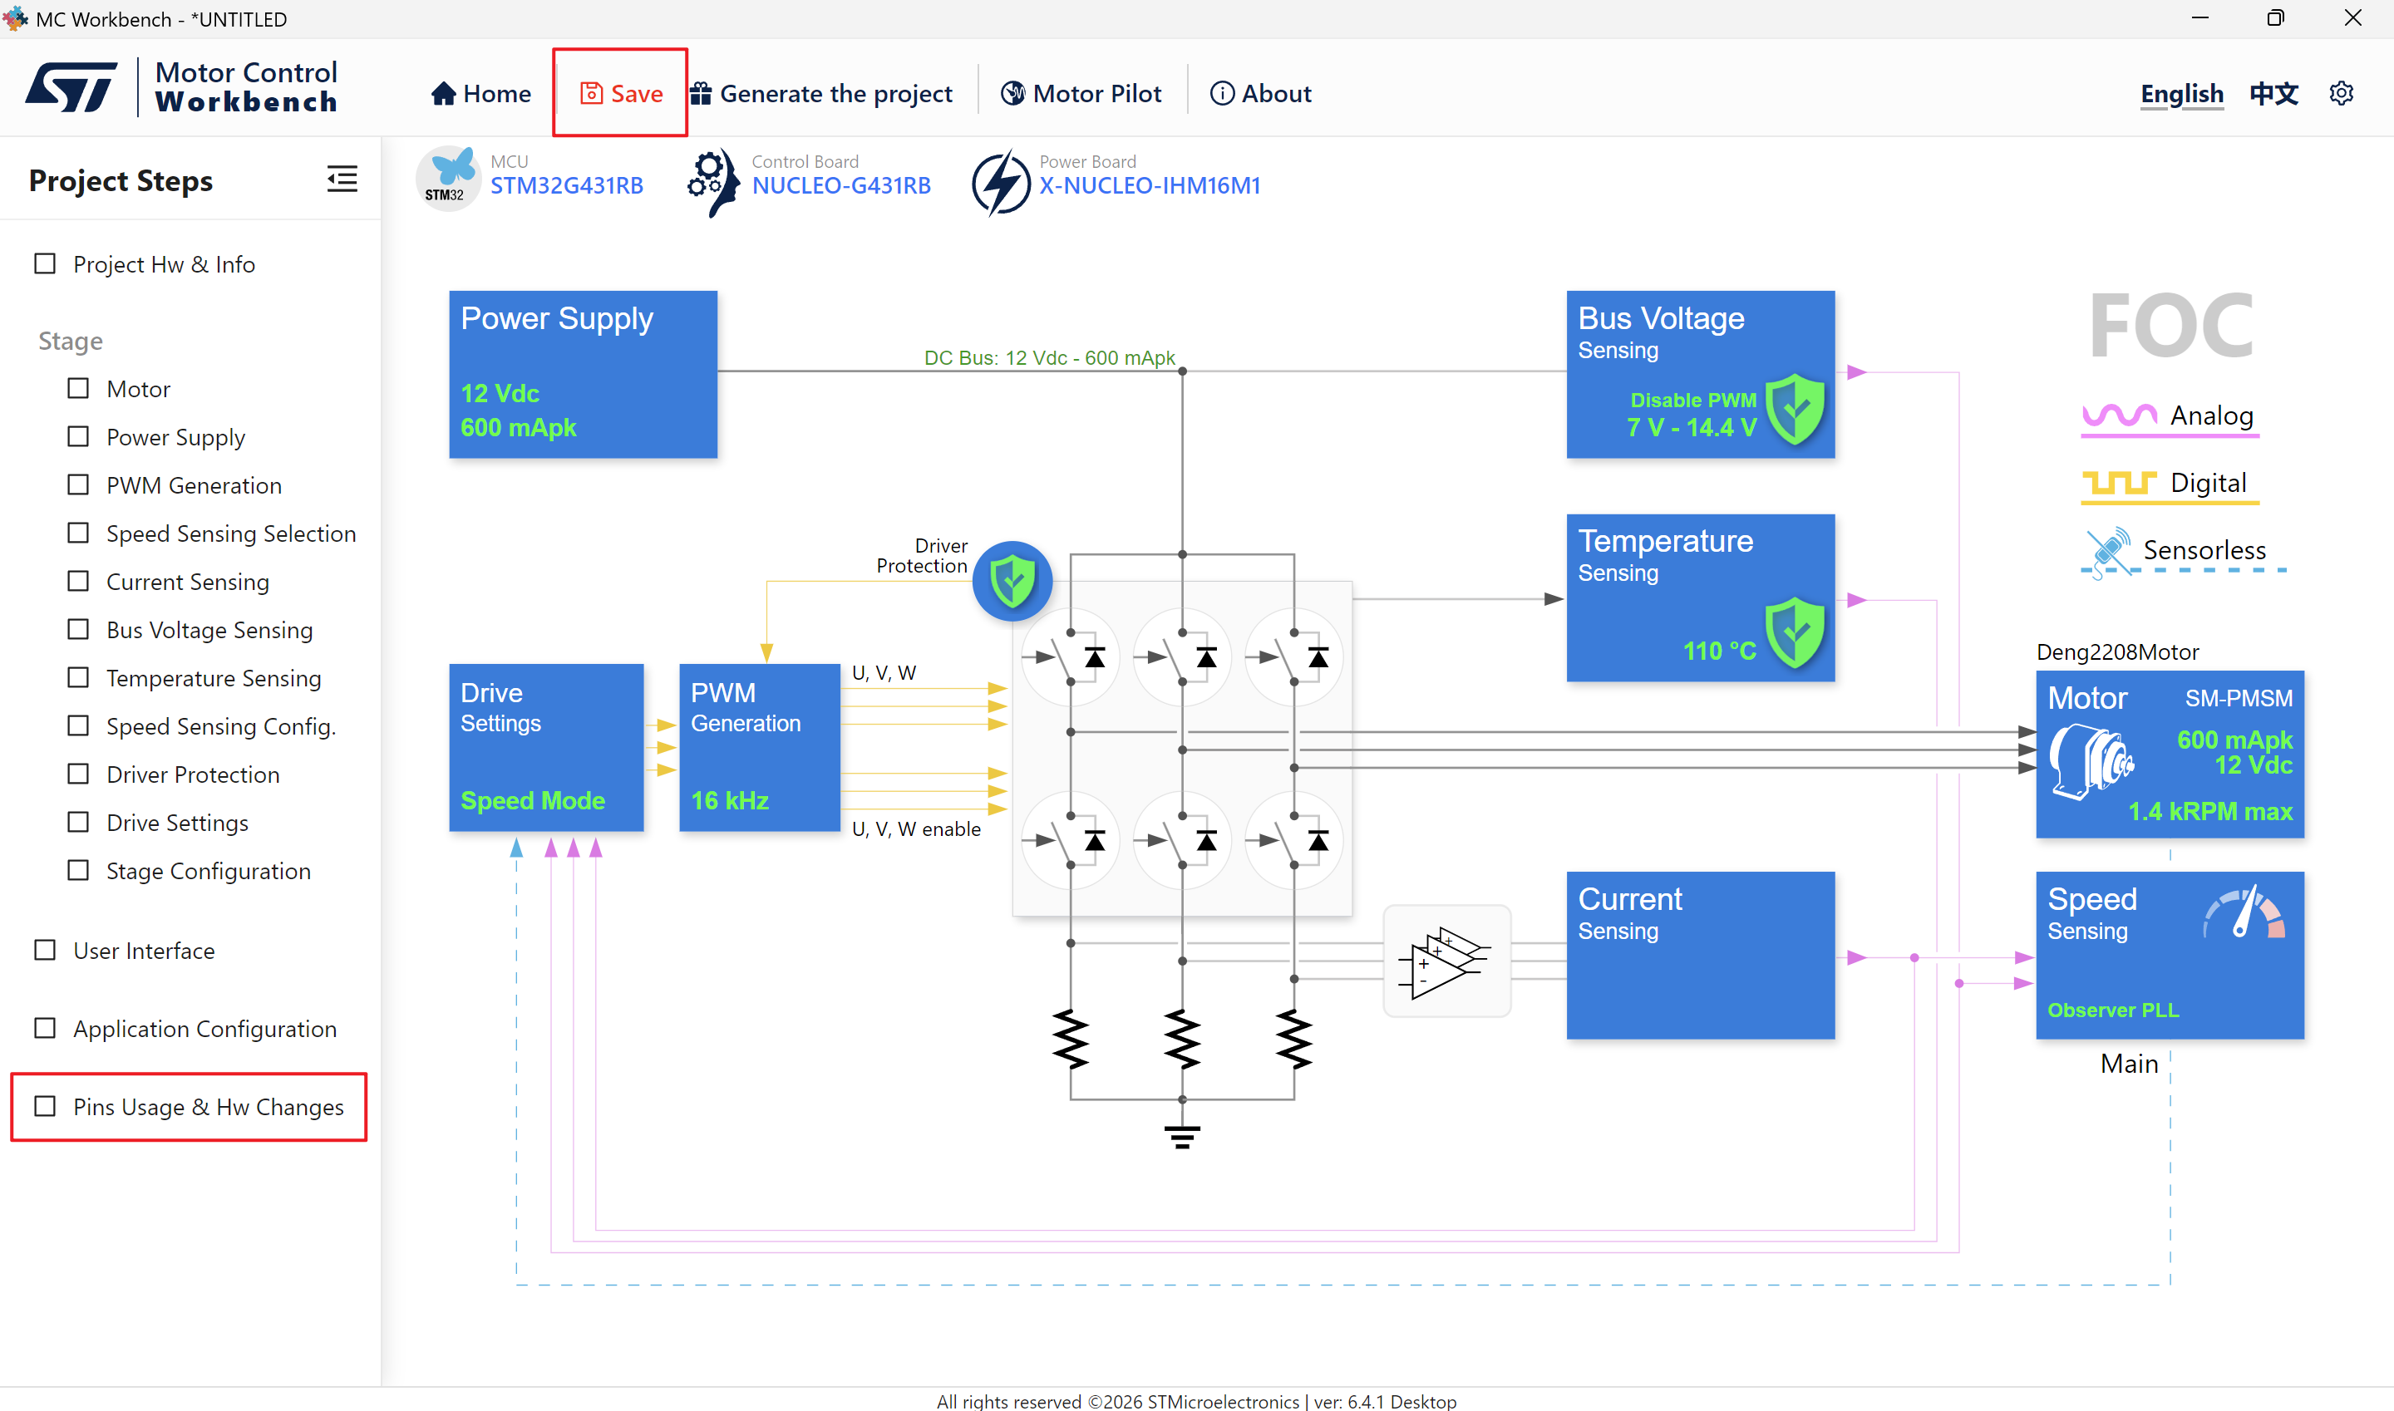
Task: Click the STM32 MCU butterfly icon
Action: (448, 178)
